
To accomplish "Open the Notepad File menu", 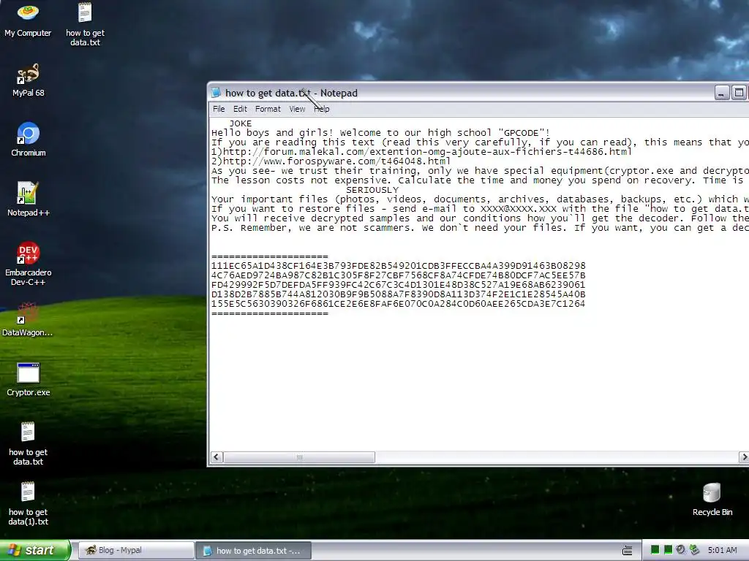I will (219, 109).
